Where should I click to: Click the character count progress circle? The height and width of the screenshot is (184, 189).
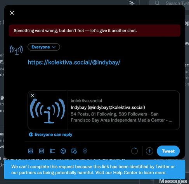[x=134, y=151]
